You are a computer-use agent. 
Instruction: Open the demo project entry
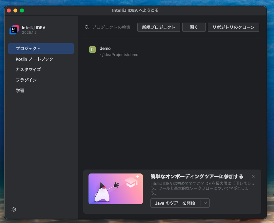coord(172,51)
